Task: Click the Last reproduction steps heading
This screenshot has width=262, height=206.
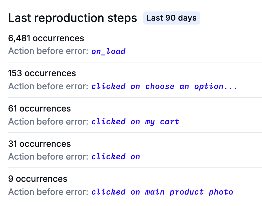Action: tap(73, 18)
